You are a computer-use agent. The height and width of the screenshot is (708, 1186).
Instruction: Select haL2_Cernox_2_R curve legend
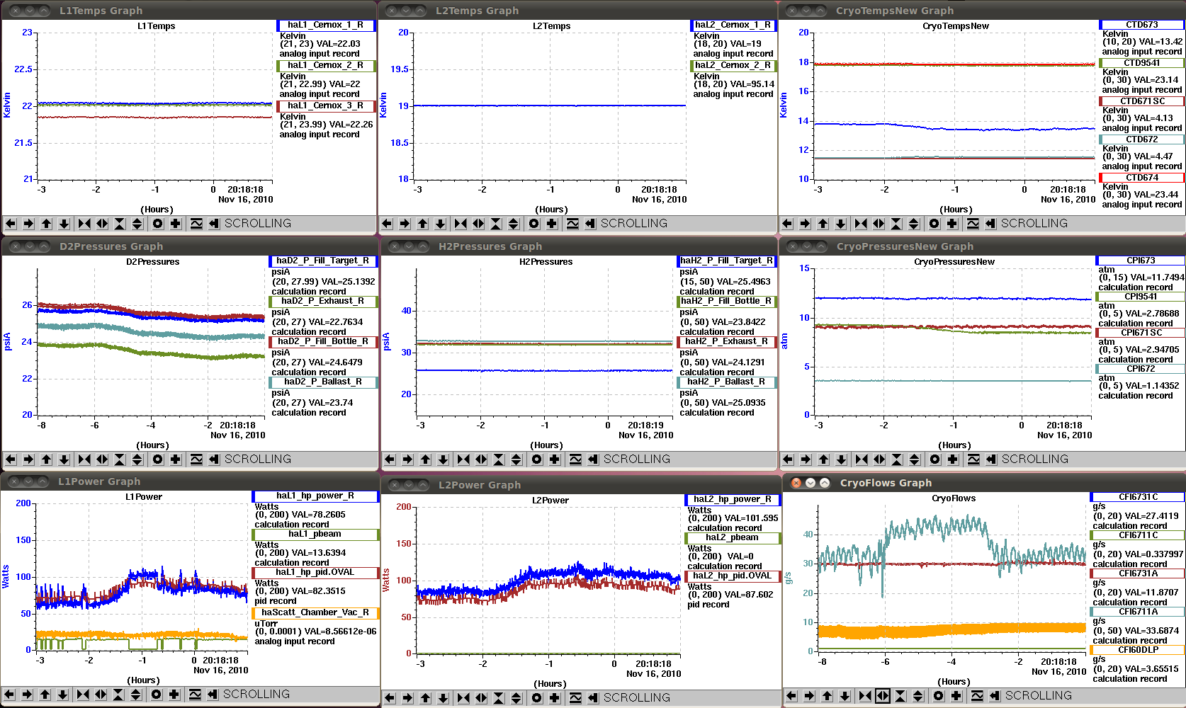733,66
